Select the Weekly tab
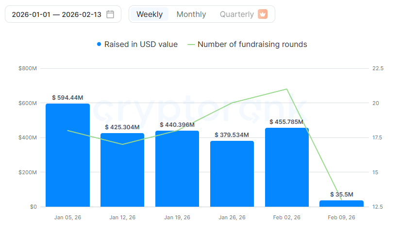Viewport: 401px width, 227px height. pyautogui.click(x=150, y=15)
